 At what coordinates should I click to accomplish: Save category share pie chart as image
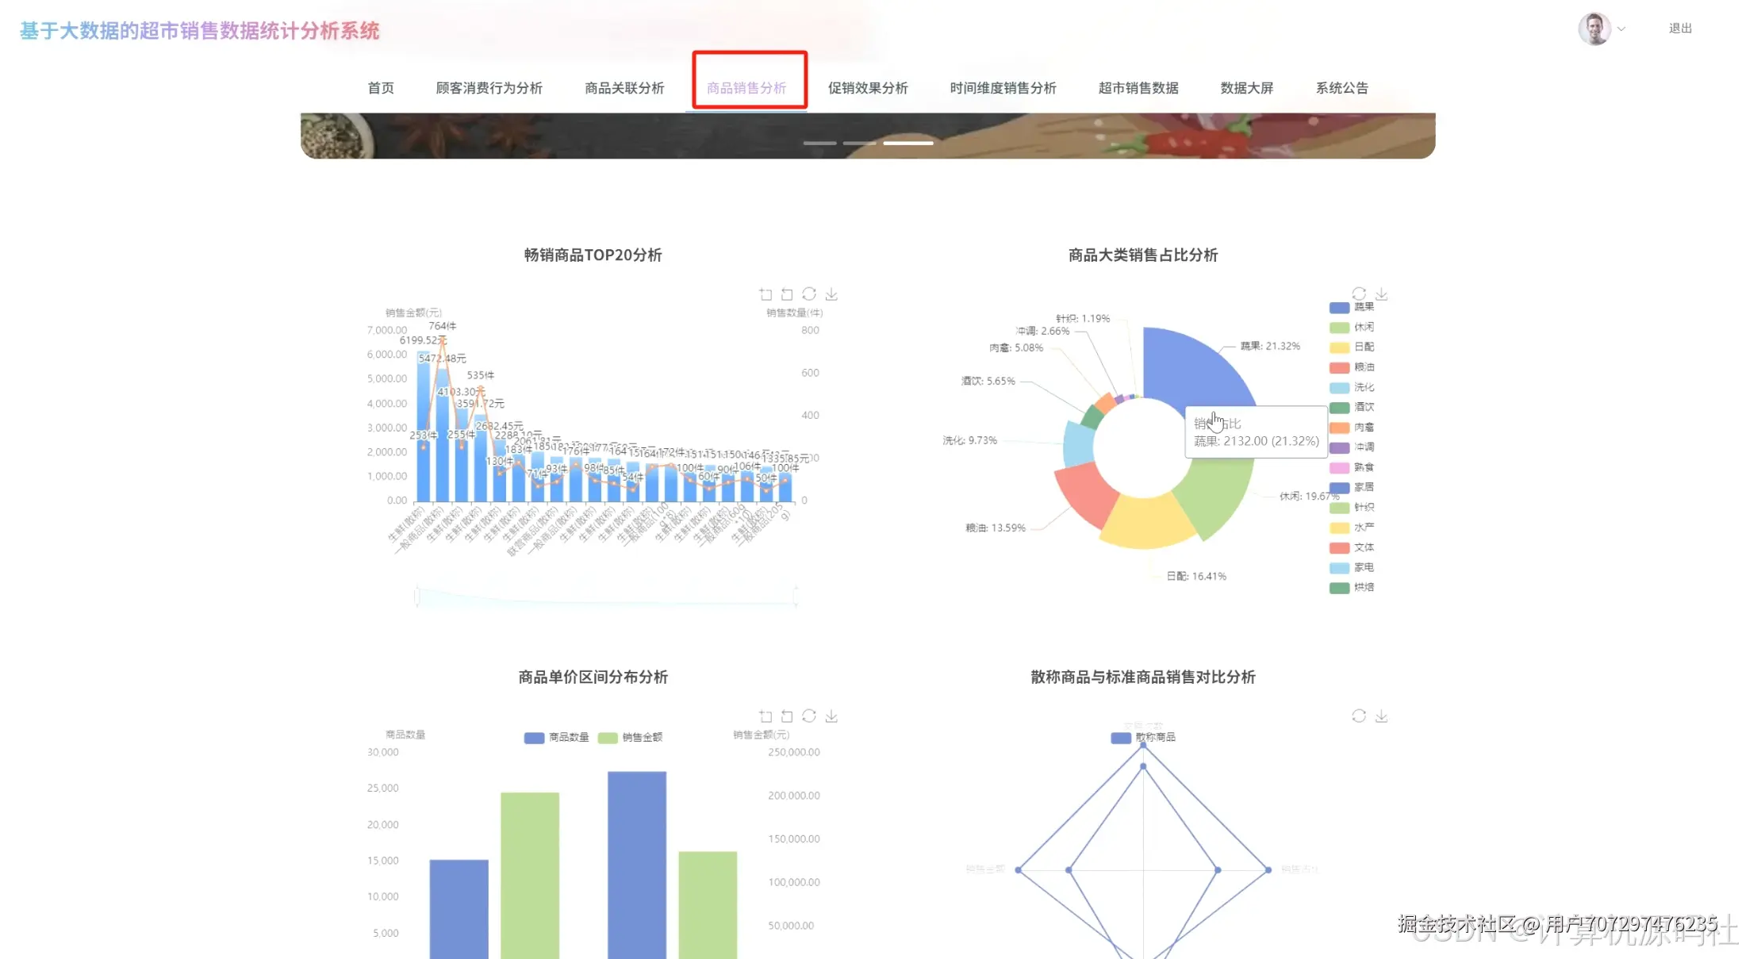(x=1381, y=293)
